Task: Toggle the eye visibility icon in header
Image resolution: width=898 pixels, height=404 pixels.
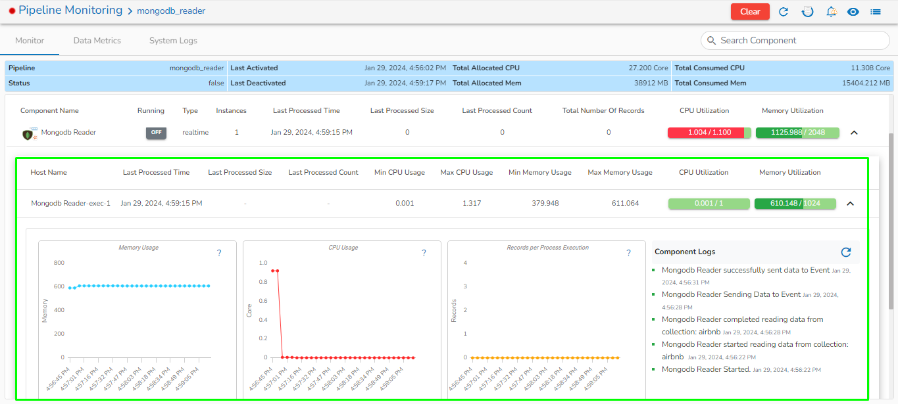Action: [853, 12]
